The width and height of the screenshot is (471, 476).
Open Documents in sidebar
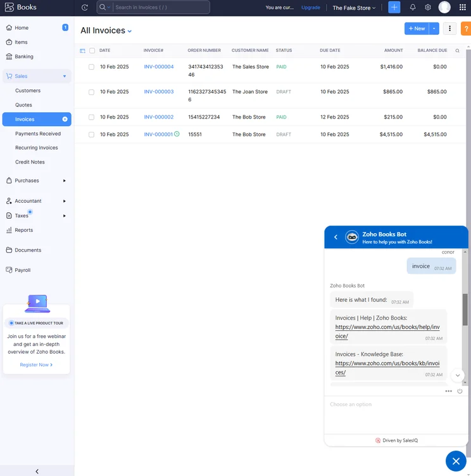pyautogui.click(x=28, y=250)
